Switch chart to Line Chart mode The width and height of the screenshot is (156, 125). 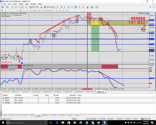tap(65, 7)
